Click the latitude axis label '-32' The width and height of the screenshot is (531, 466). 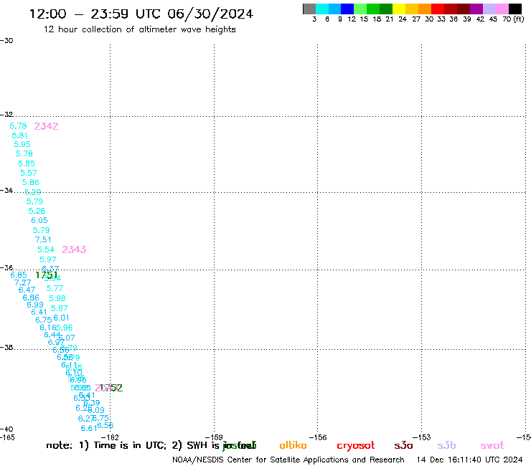click(x=6, y=115)
